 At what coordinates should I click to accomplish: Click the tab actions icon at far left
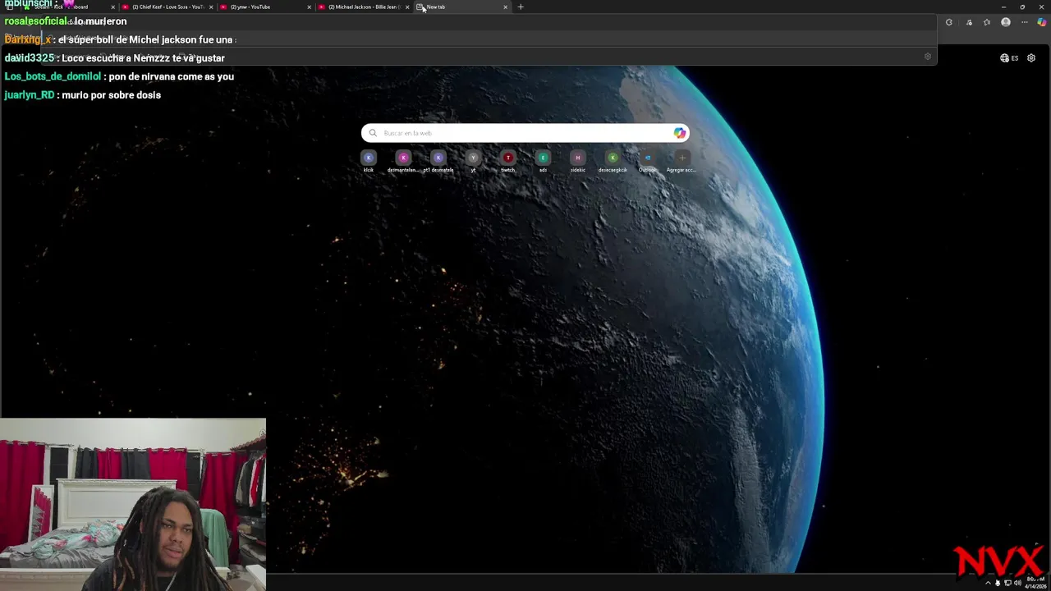(9, 7)
